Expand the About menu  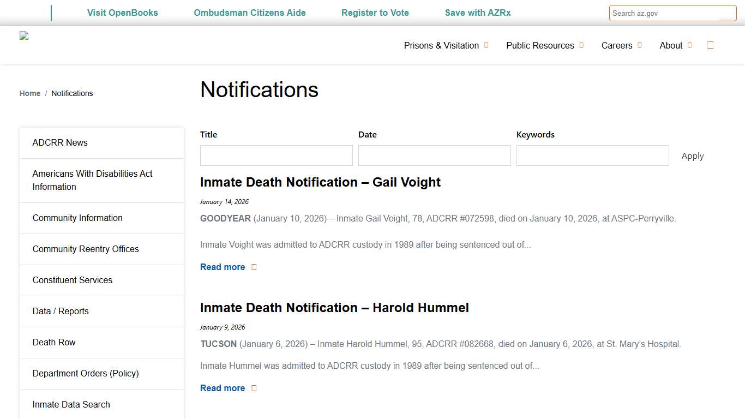671,45
